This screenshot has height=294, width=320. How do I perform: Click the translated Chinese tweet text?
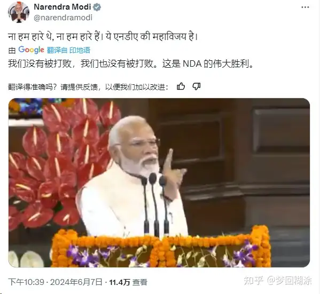[x=130, y=64]
